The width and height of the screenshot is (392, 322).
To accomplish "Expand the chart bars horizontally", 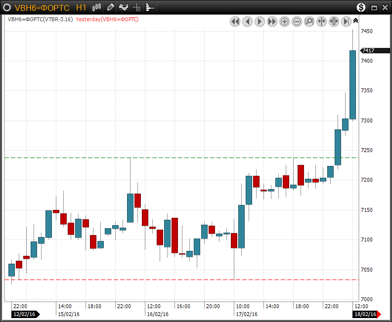I will (334, 21).
